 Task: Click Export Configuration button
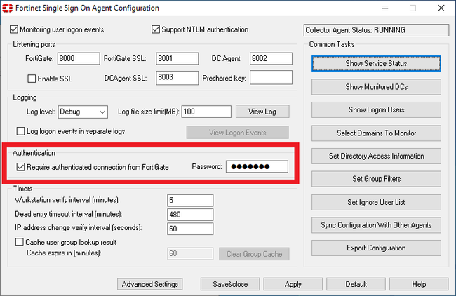(376, 248)
